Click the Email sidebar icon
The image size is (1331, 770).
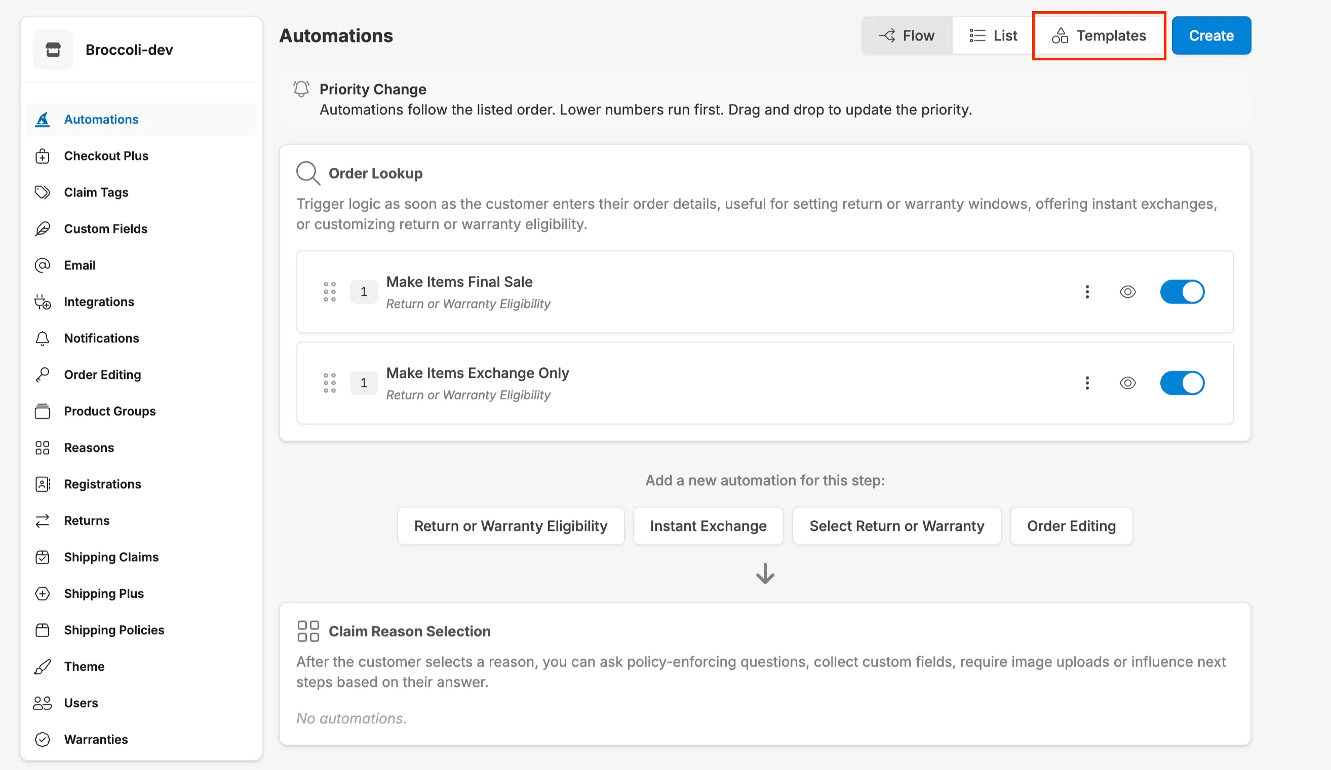42,265
